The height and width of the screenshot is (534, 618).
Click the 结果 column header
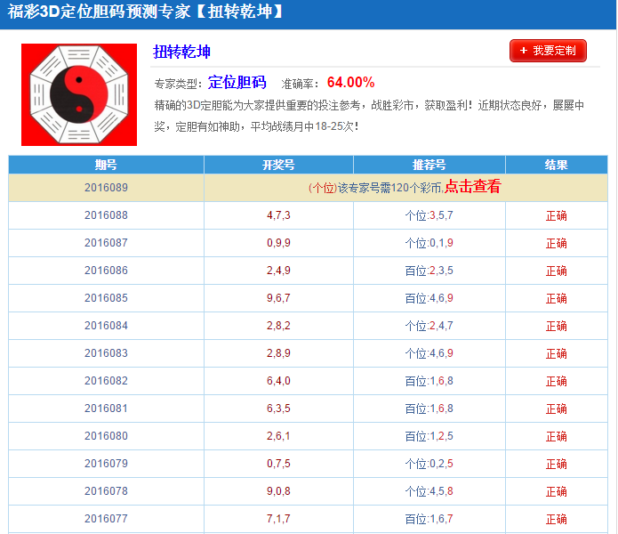pos(556,165)
